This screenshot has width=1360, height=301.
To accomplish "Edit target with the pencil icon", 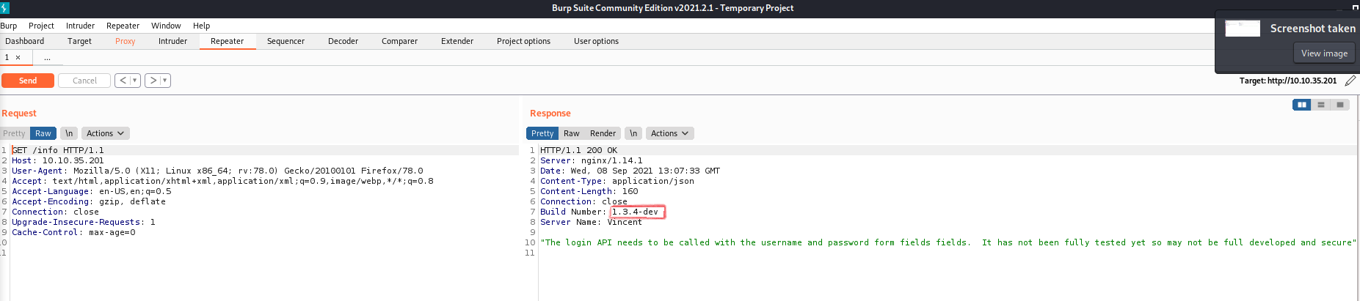I will 1350,81.
